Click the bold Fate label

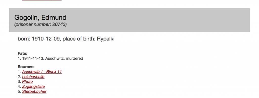tap(23, 53)
